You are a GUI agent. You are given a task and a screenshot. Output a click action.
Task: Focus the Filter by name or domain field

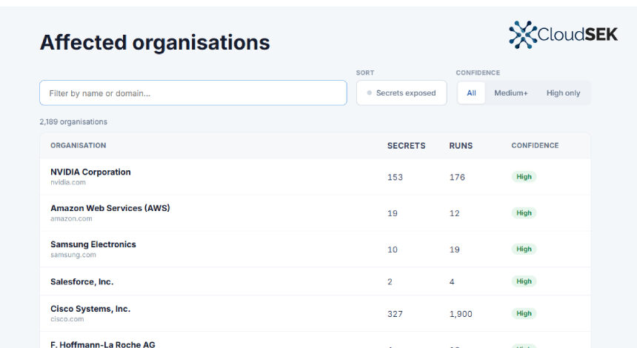[193, 93]
